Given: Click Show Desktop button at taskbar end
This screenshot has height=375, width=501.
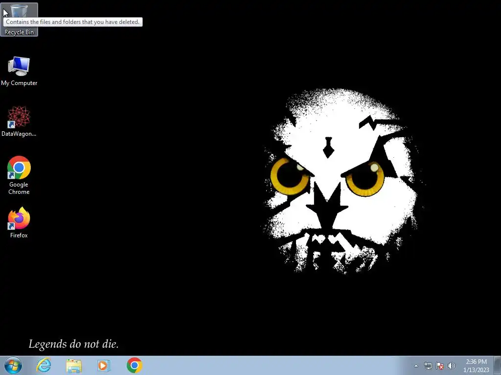Looking at the screenshot, I should [x=498, y=365].
